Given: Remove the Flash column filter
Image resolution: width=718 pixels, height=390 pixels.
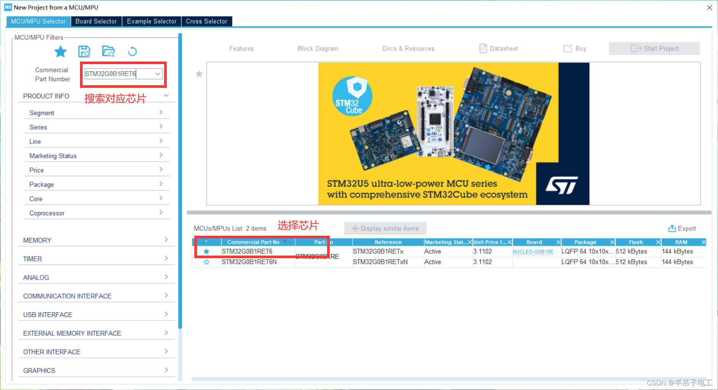Looking at the screenshot, I should (658, 242).
